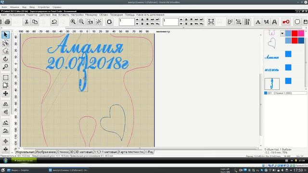308x173 pixels.
Task: Click the Undo arrow icon
Action: click(54, 22)
